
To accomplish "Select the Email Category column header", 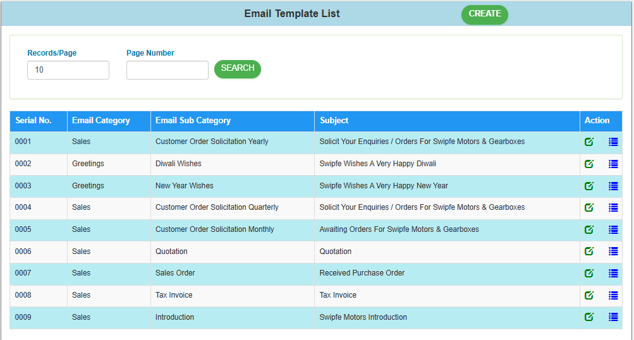I will (101, 121).
